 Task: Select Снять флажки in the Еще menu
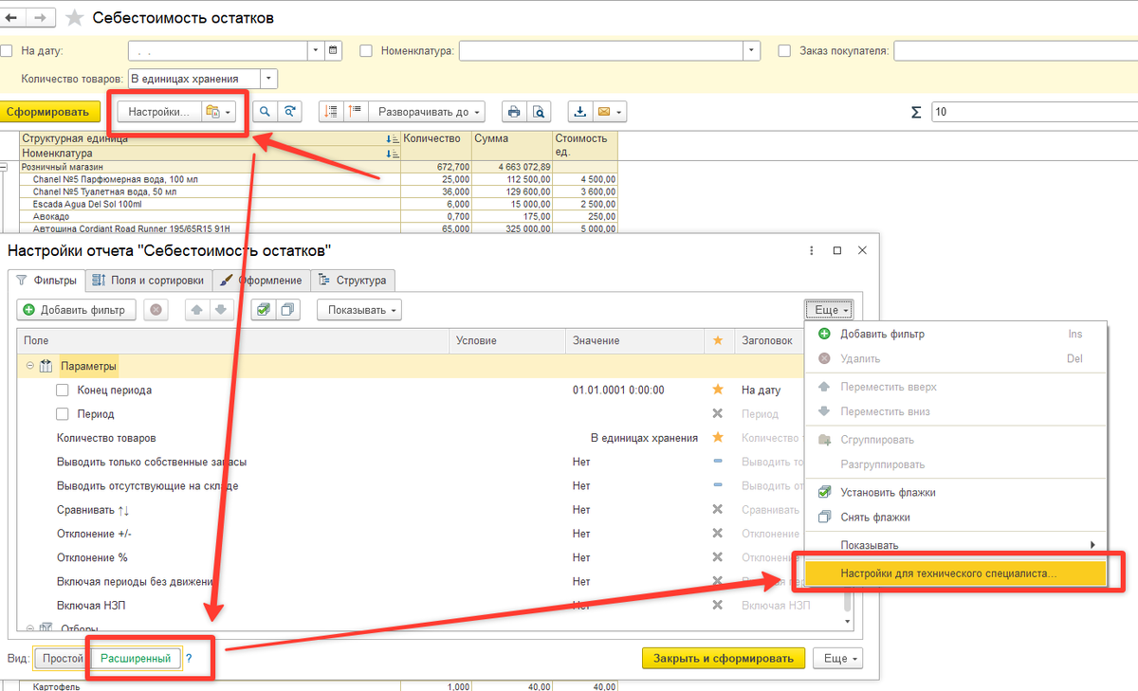click(956, 518)
